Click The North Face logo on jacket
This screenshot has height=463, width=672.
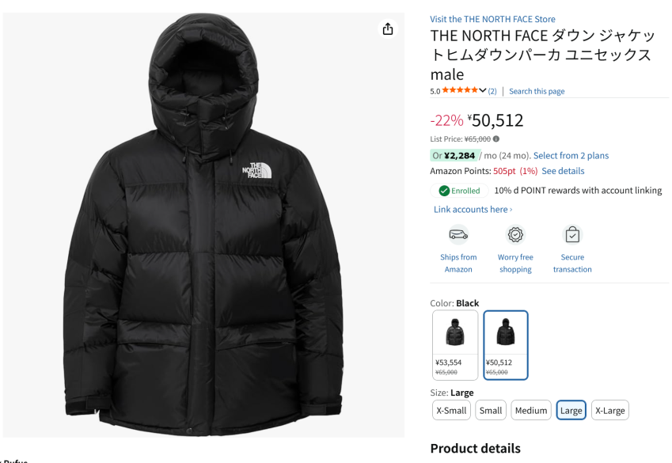(x=252, y=169)
